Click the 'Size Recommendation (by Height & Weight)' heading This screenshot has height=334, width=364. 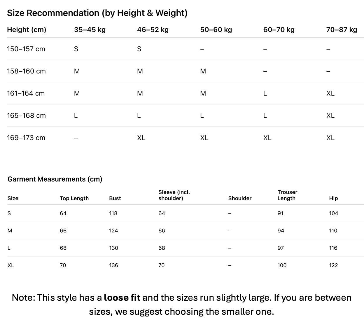(x=97, y=13)
